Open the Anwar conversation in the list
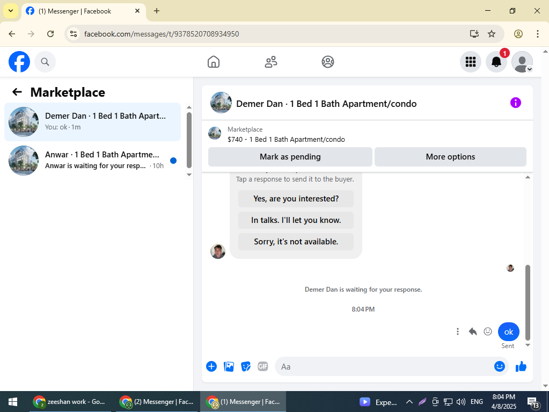Viewport: 549px width, 412px height. [x=92, y=161]
